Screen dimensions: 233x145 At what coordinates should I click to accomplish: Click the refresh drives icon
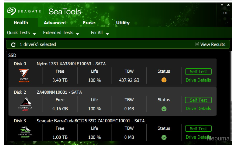(13, 45)
